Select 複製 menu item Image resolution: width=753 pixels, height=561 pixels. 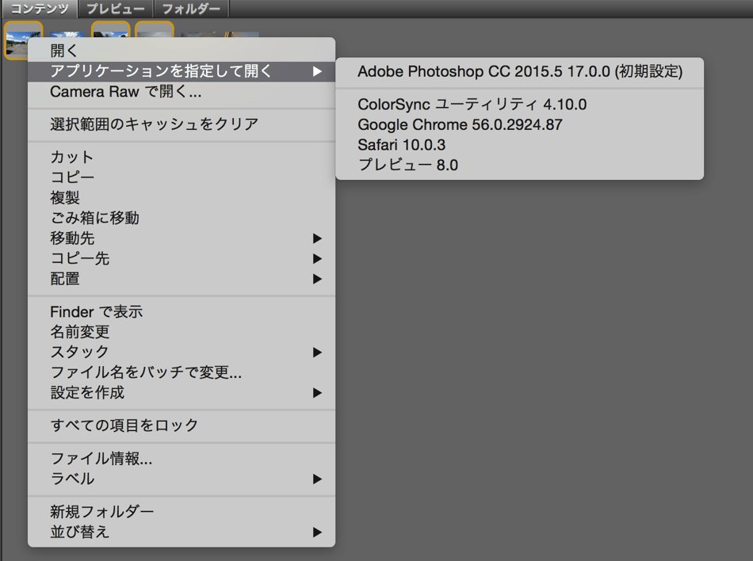pos(182,197)
